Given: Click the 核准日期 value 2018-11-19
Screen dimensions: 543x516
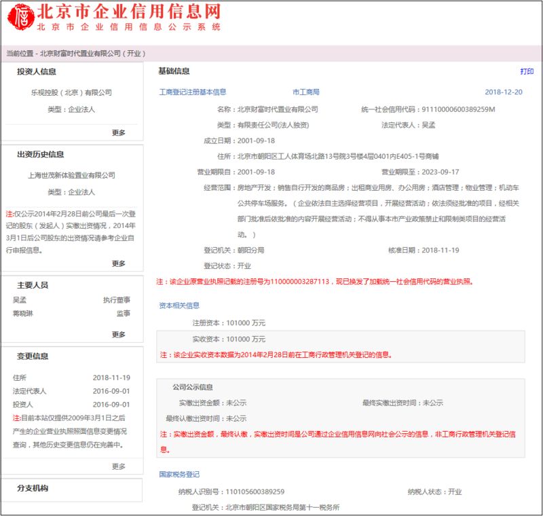Looking at the screenshot, I should pyautogui.click(x=441, y=250).
